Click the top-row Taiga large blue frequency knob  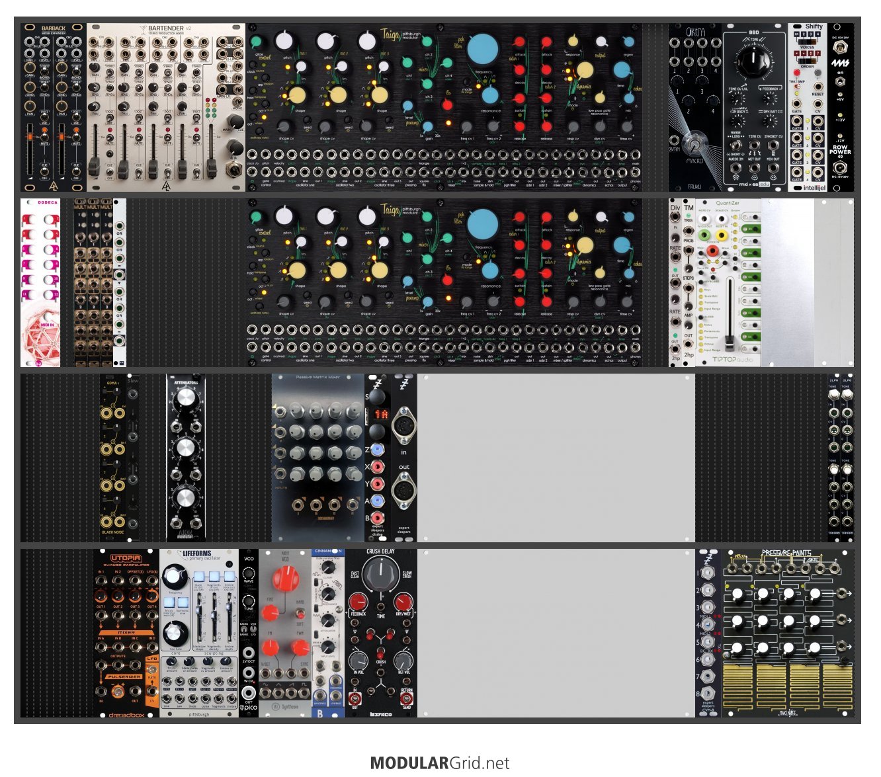click(483, 48)
